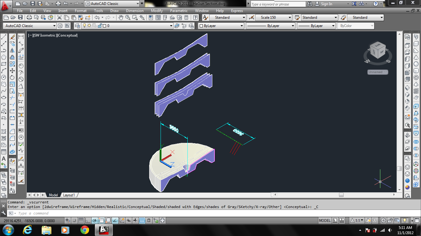The image size is (421, 236).
Task: Select the Line tool in Draw toolbar
Action: point(4,37)
